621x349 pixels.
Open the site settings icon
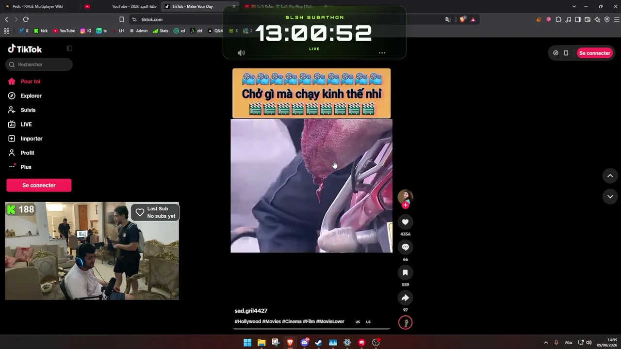coord(134,19)
